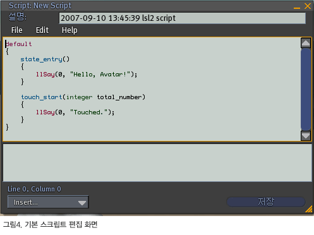Click the 저장 save button

click(x=266, y=202)
